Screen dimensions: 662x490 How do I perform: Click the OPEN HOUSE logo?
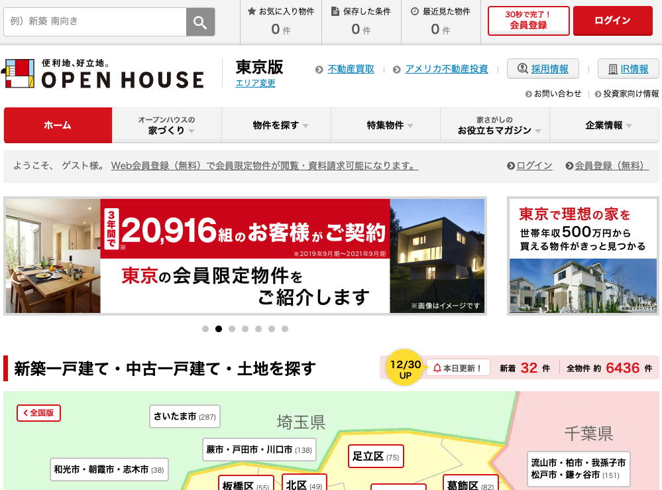(103, 74)
